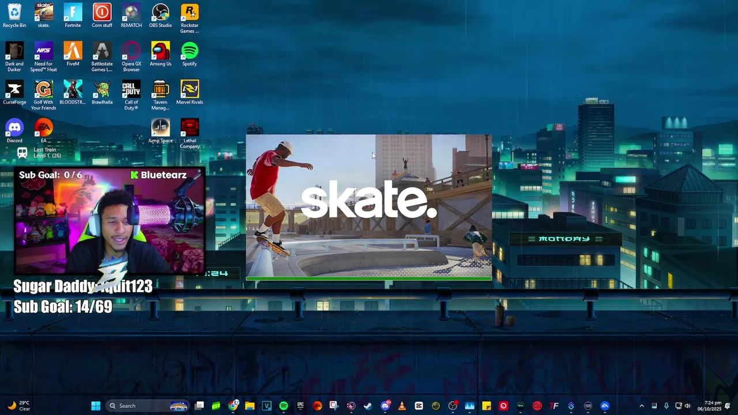The height and width of the screenshot is (415, 738).
Task: Open the Lethal Company desktop shortcut
Action: [x=190, y=134]
